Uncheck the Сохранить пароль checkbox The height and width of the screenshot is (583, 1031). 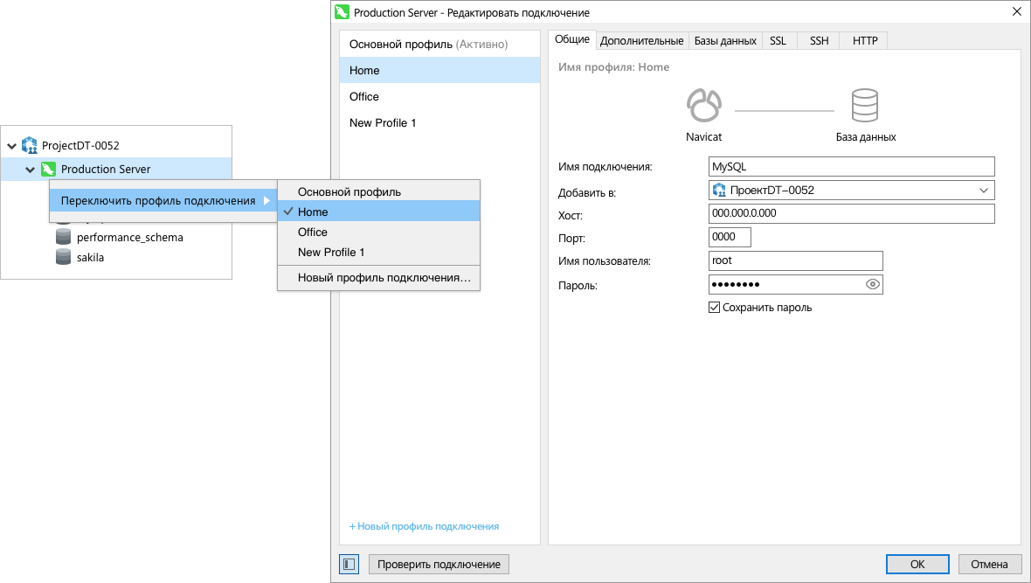(x=714, y=307)
